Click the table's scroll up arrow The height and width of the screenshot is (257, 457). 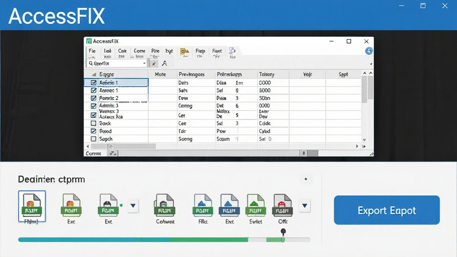pos(364,73)
